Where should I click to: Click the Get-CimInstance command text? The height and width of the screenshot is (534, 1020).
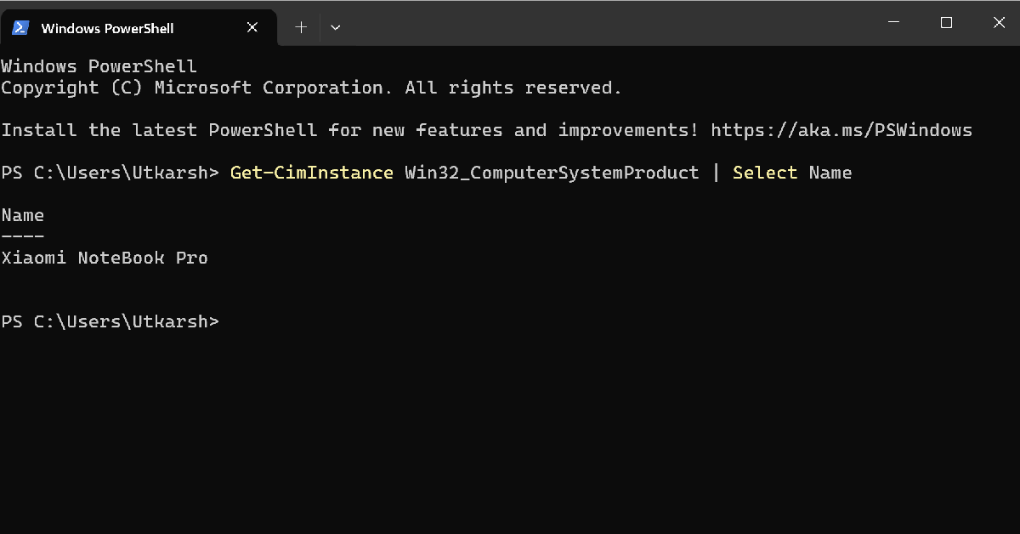[x=311, y=173]
